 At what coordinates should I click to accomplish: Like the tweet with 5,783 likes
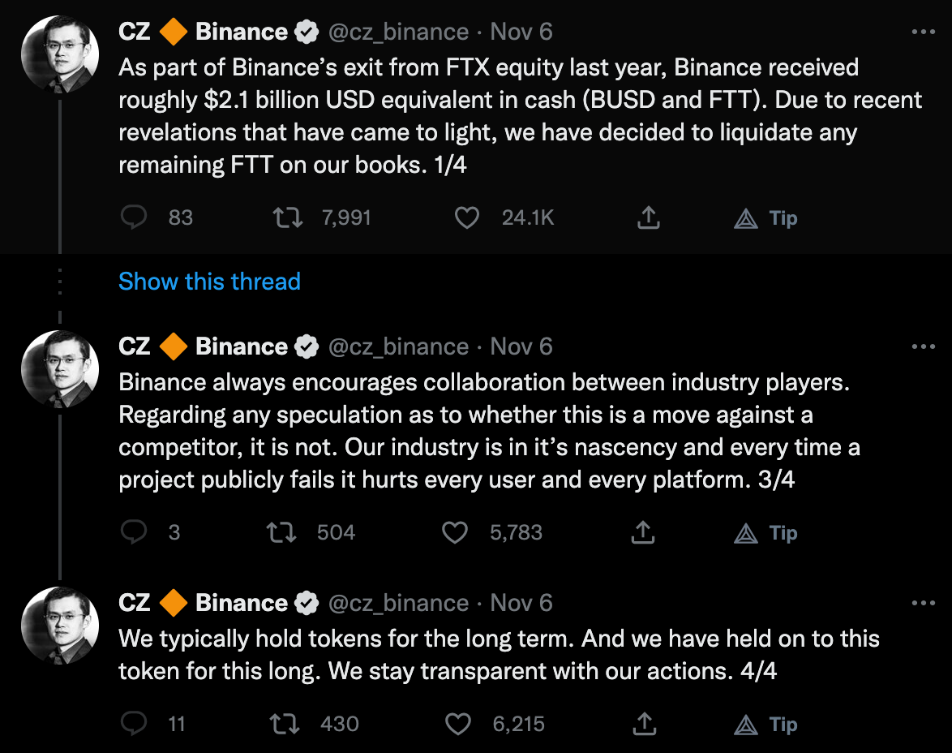coord(455,532)
